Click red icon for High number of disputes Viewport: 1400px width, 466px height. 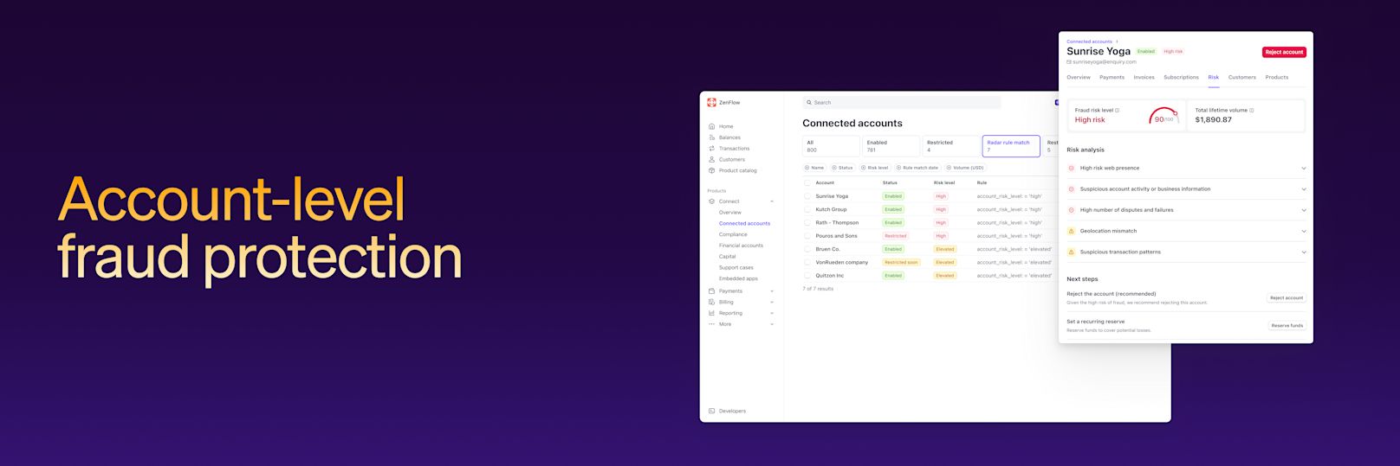click(x=1071, y=210)
